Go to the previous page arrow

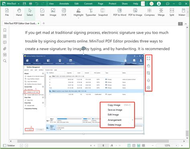(95, 145)
